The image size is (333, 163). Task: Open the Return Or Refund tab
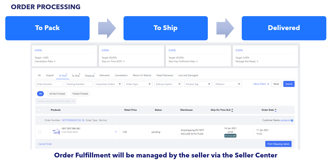coord(142,75)
